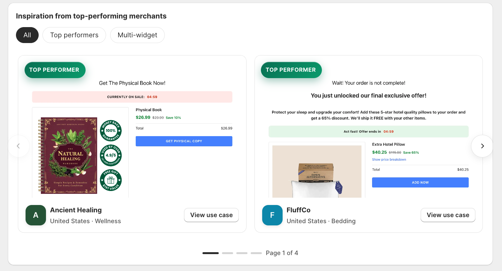Click the 'Save 10%' discount label

173,118
